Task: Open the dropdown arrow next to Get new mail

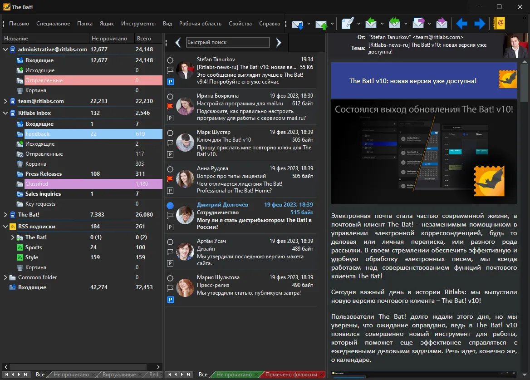Action: click(309, 24)
